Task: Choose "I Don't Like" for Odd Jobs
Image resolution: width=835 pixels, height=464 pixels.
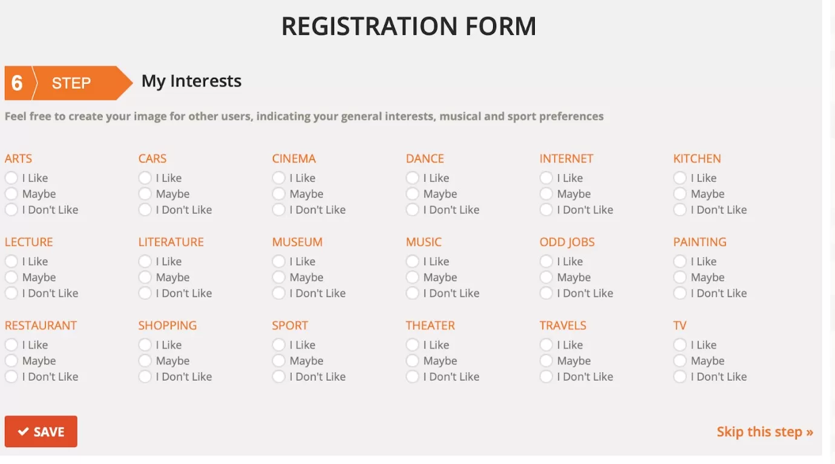Action: tap(546, 293)
